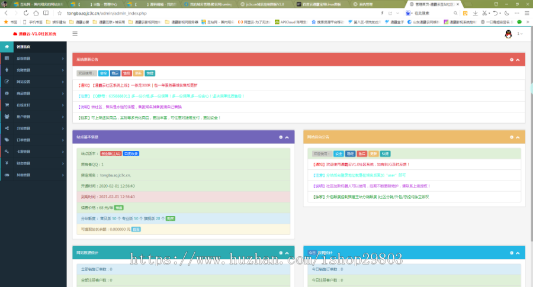Collapse the orange 网站后台公告 panel

518,137
